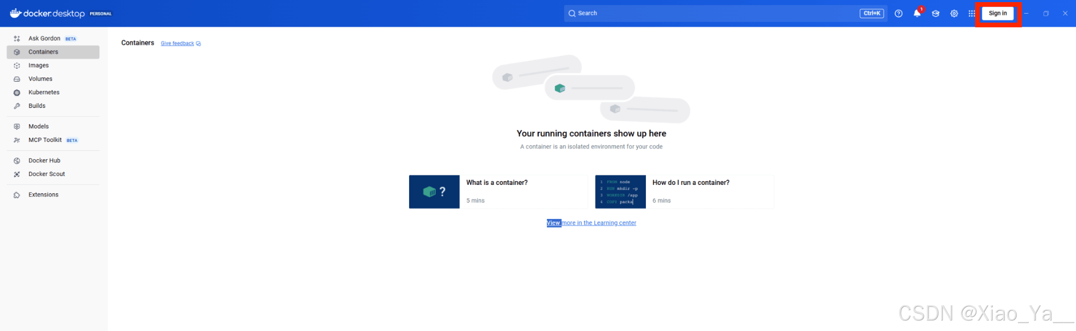Open Models in the sidebar

tap(53, 126)
